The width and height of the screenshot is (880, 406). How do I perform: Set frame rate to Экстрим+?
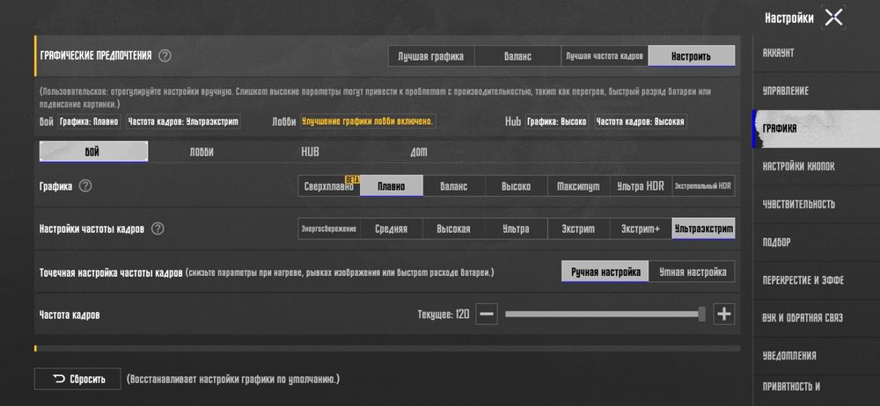coord(641,228)
